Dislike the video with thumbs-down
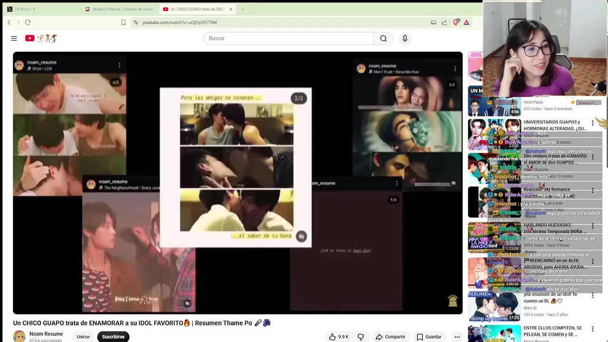This screenshot has height=342, width=608. click(x=361, y=337)
